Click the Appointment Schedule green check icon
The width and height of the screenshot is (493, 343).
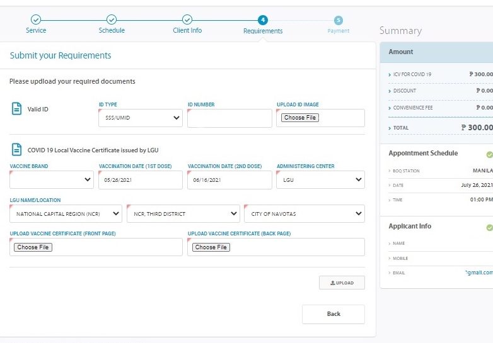[489, 154]
